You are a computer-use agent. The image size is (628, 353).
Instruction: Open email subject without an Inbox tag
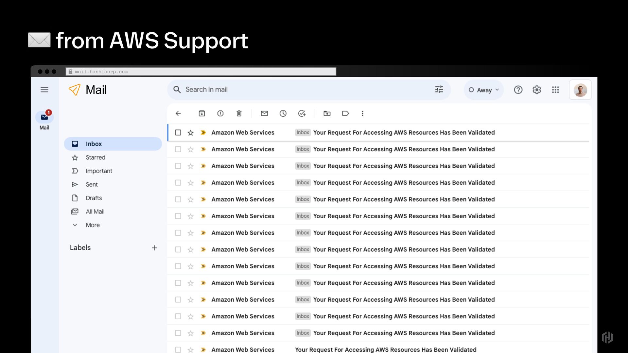pos(386,349)
